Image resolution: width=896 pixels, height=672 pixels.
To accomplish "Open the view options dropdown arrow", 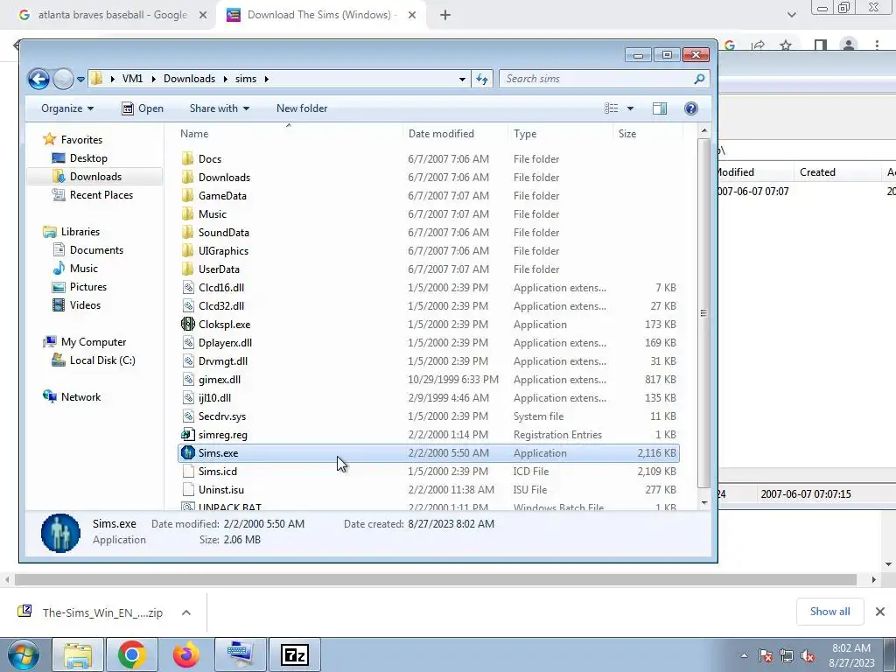I will (630, 108).
